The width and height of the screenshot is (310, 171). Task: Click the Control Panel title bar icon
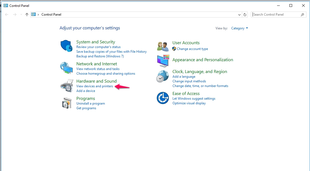point(6,5)
